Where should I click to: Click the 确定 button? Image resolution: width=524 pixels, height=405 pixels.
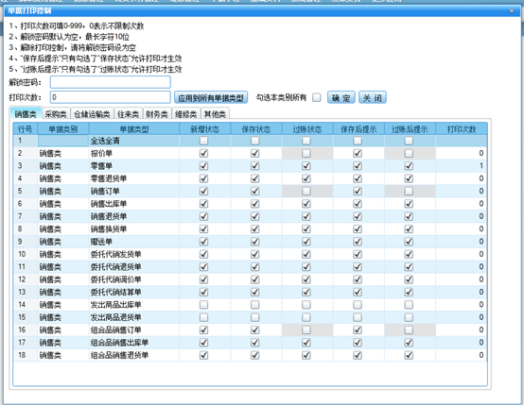(341, 98)
